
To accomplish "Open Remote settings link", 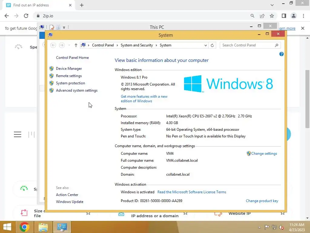I will pos(69,76).
